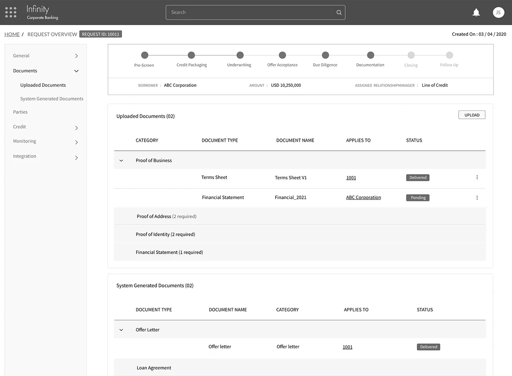The height and width of the screenshot is (376, 512).
Task: Click the UPLOAD button
Action: click(x=472, y=115)
